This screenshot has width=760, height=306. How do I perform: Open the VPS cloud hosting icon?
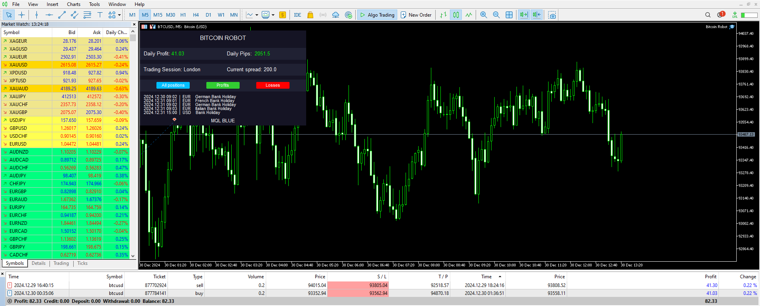(335, 15)
